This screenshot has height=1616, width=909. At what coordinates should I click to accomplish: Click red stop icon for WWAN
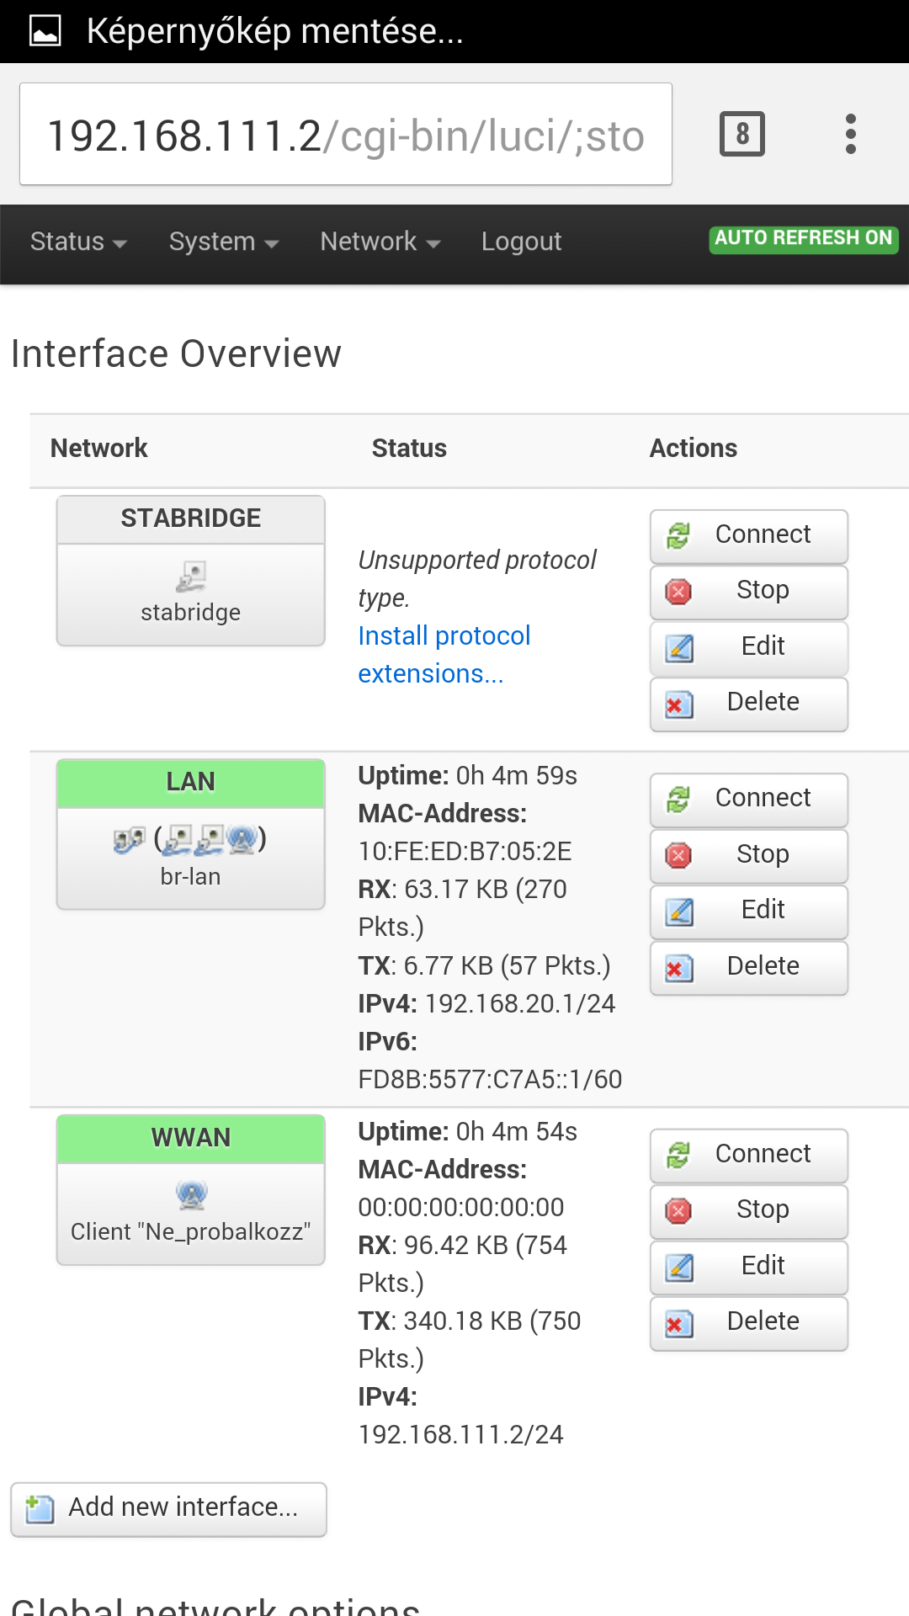678,1210
